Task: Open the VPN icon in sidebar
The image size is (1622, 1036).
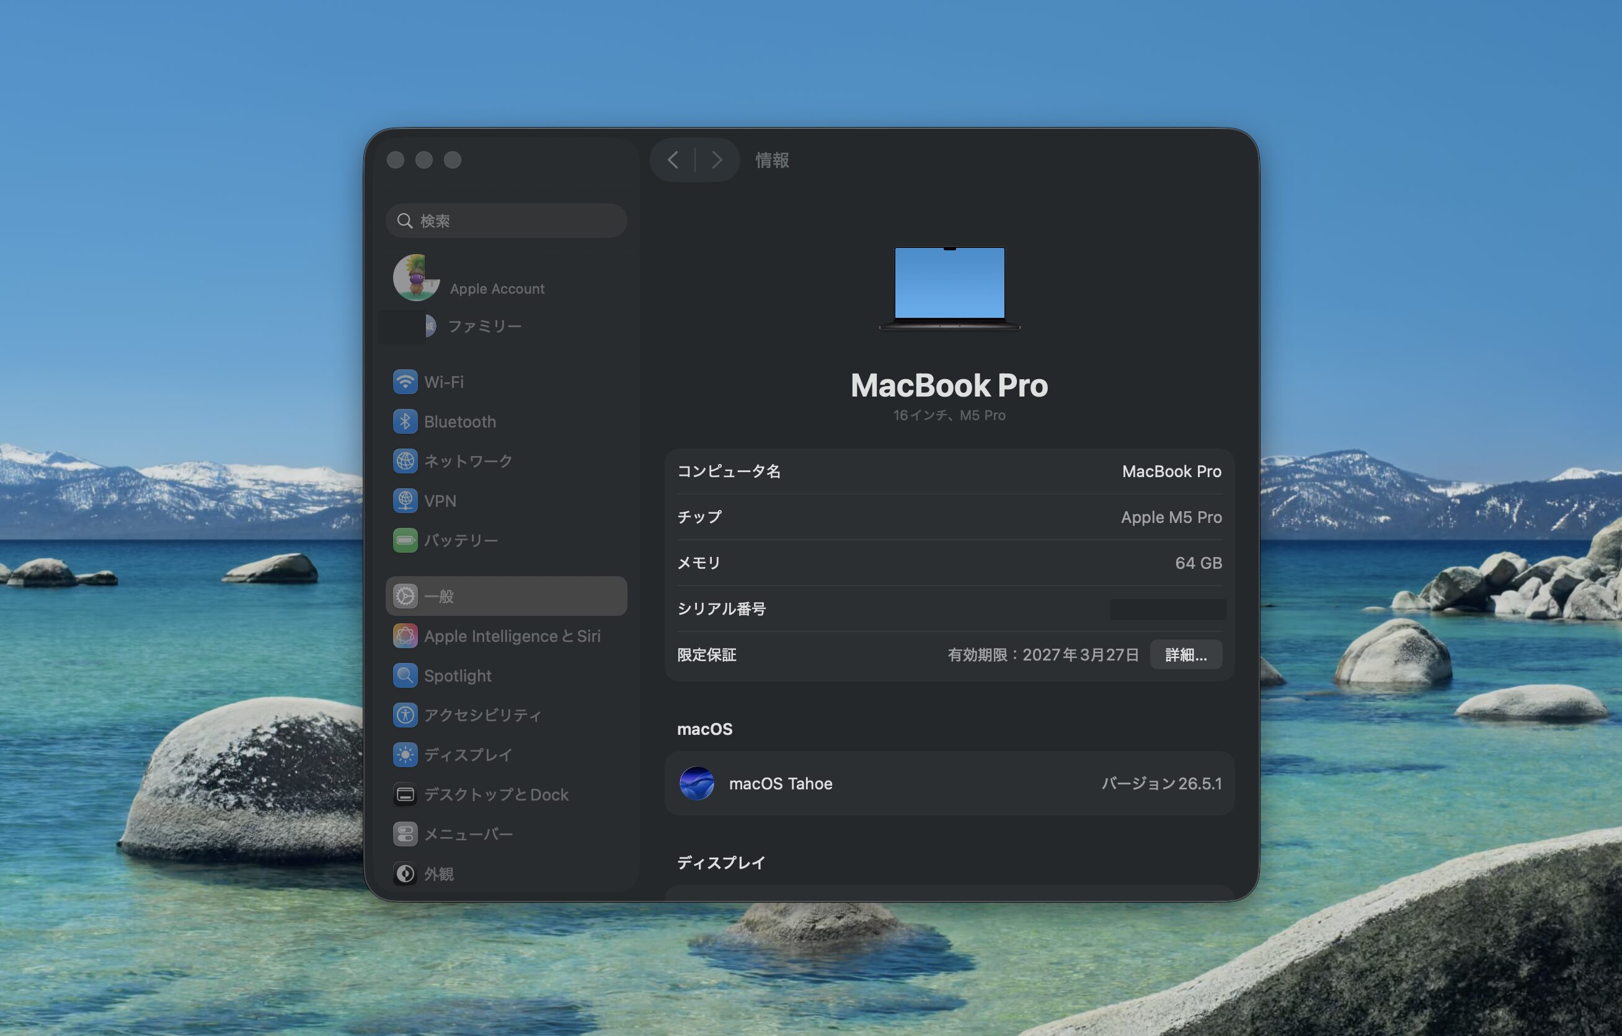Action: pyautogui.click(x=405, y=501)
